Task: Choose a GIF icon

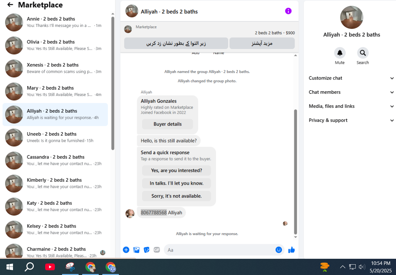Action: pos(157,250)
